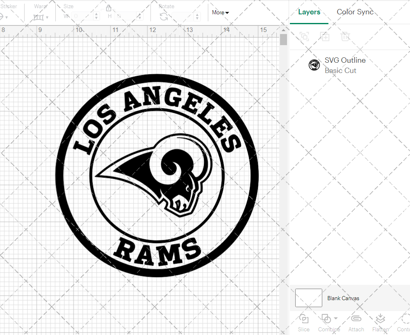
Task: Open the Warp style dropdown arrow
Action: pyautogui.click(x=48, y=18)
